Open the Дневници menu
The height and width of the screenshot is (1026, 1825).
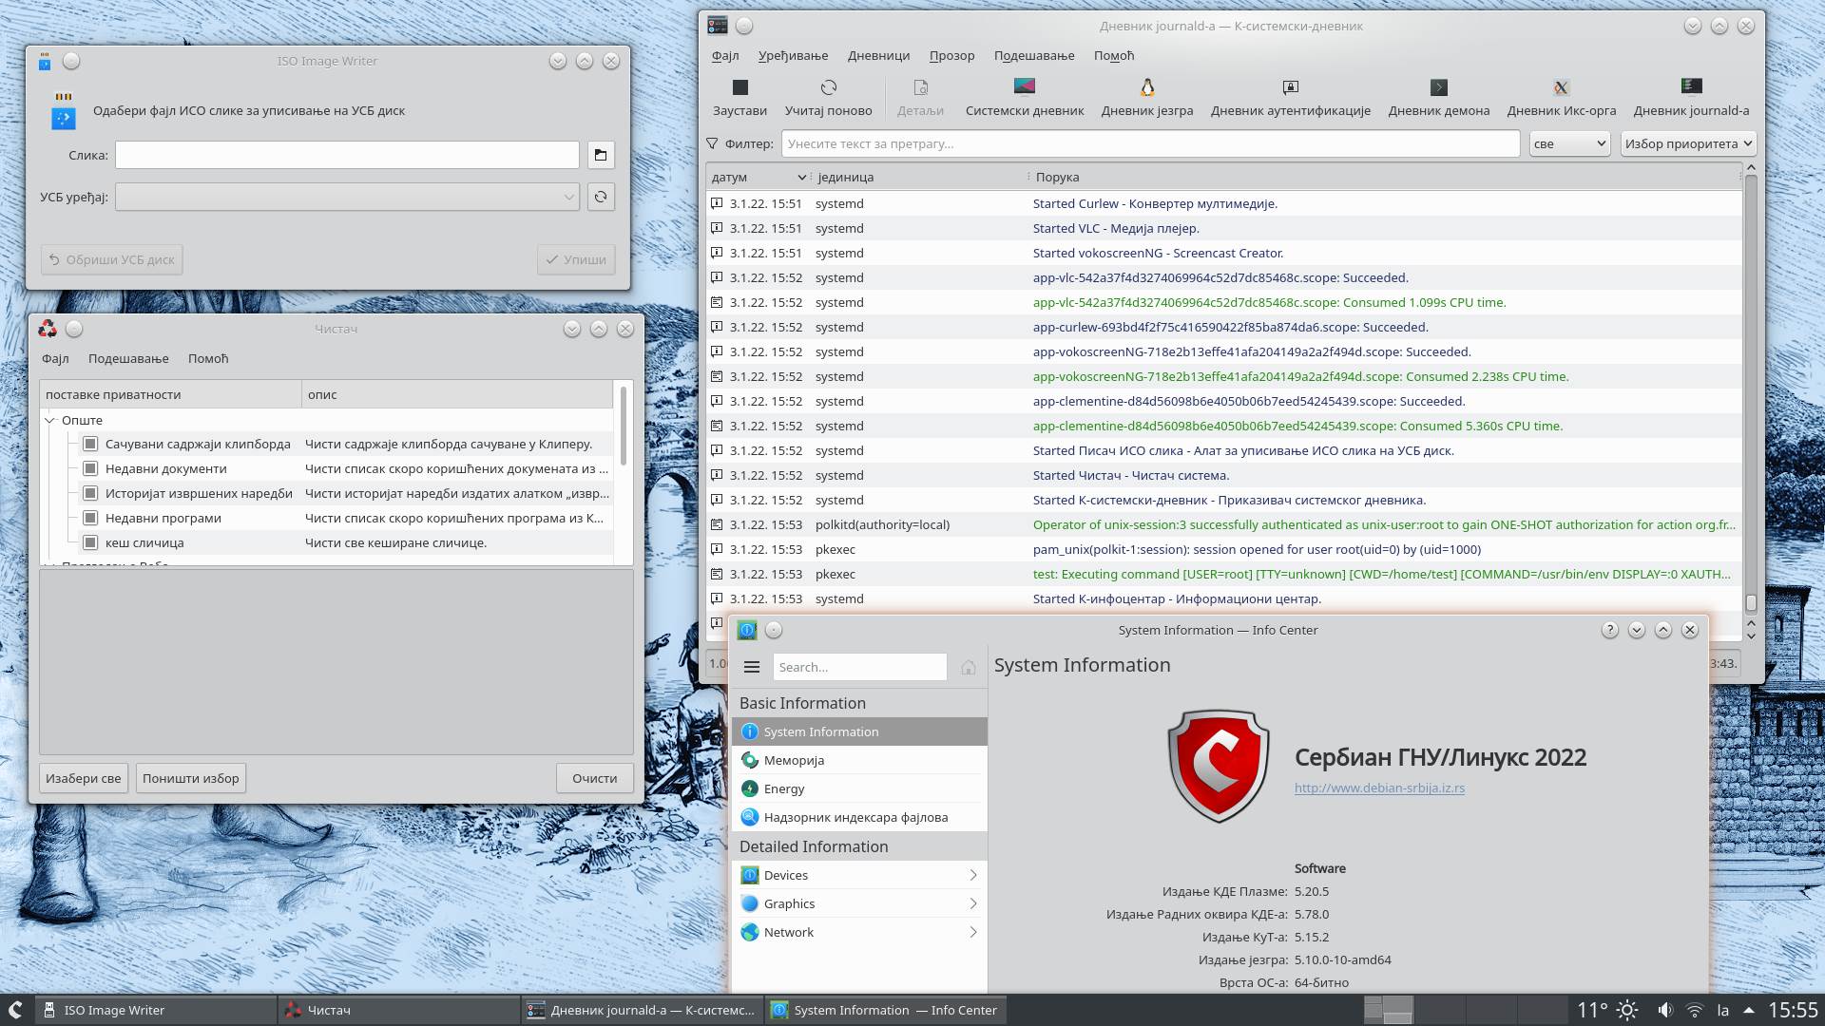click(878, 55)
